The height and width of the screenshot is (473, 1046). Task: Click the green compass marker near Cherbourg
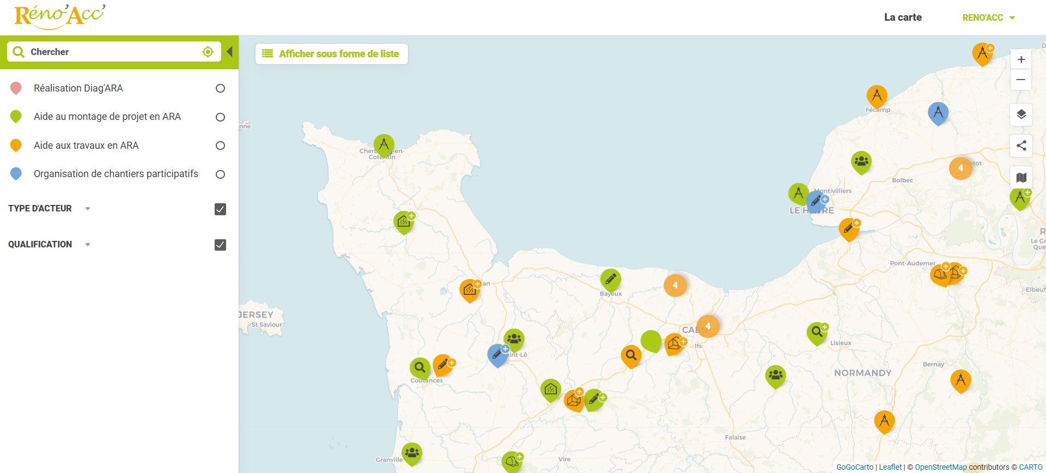(384, 145)
